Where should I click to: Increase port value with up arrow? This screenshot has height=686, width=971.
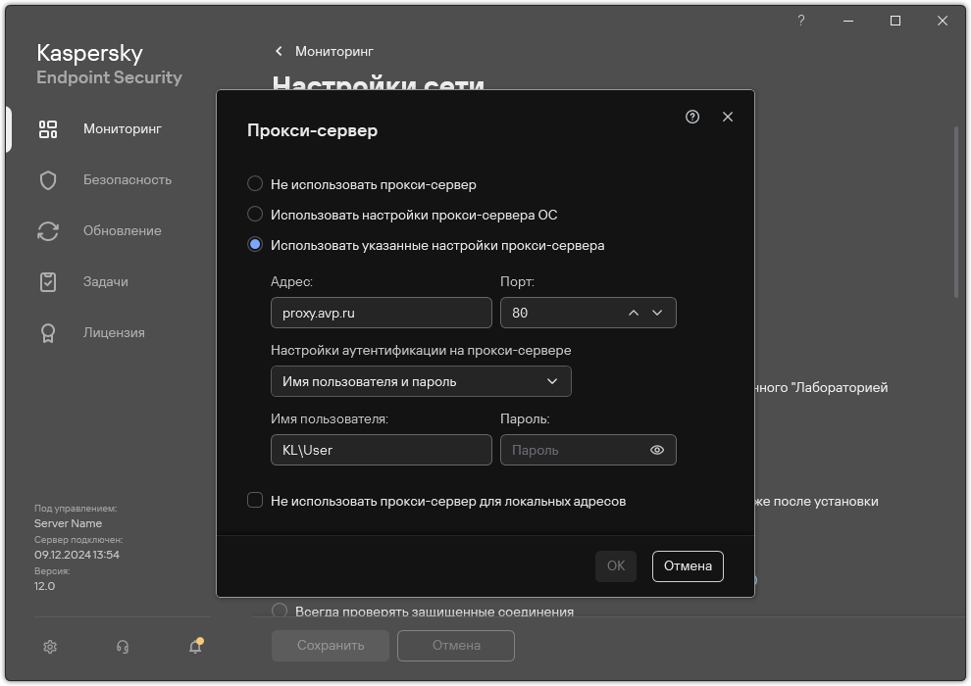coord(633,313)
